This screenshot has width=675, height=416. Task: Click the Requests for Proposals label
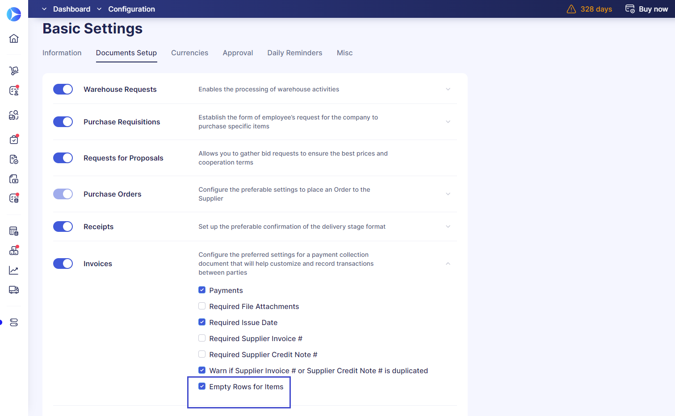[123, 158]
